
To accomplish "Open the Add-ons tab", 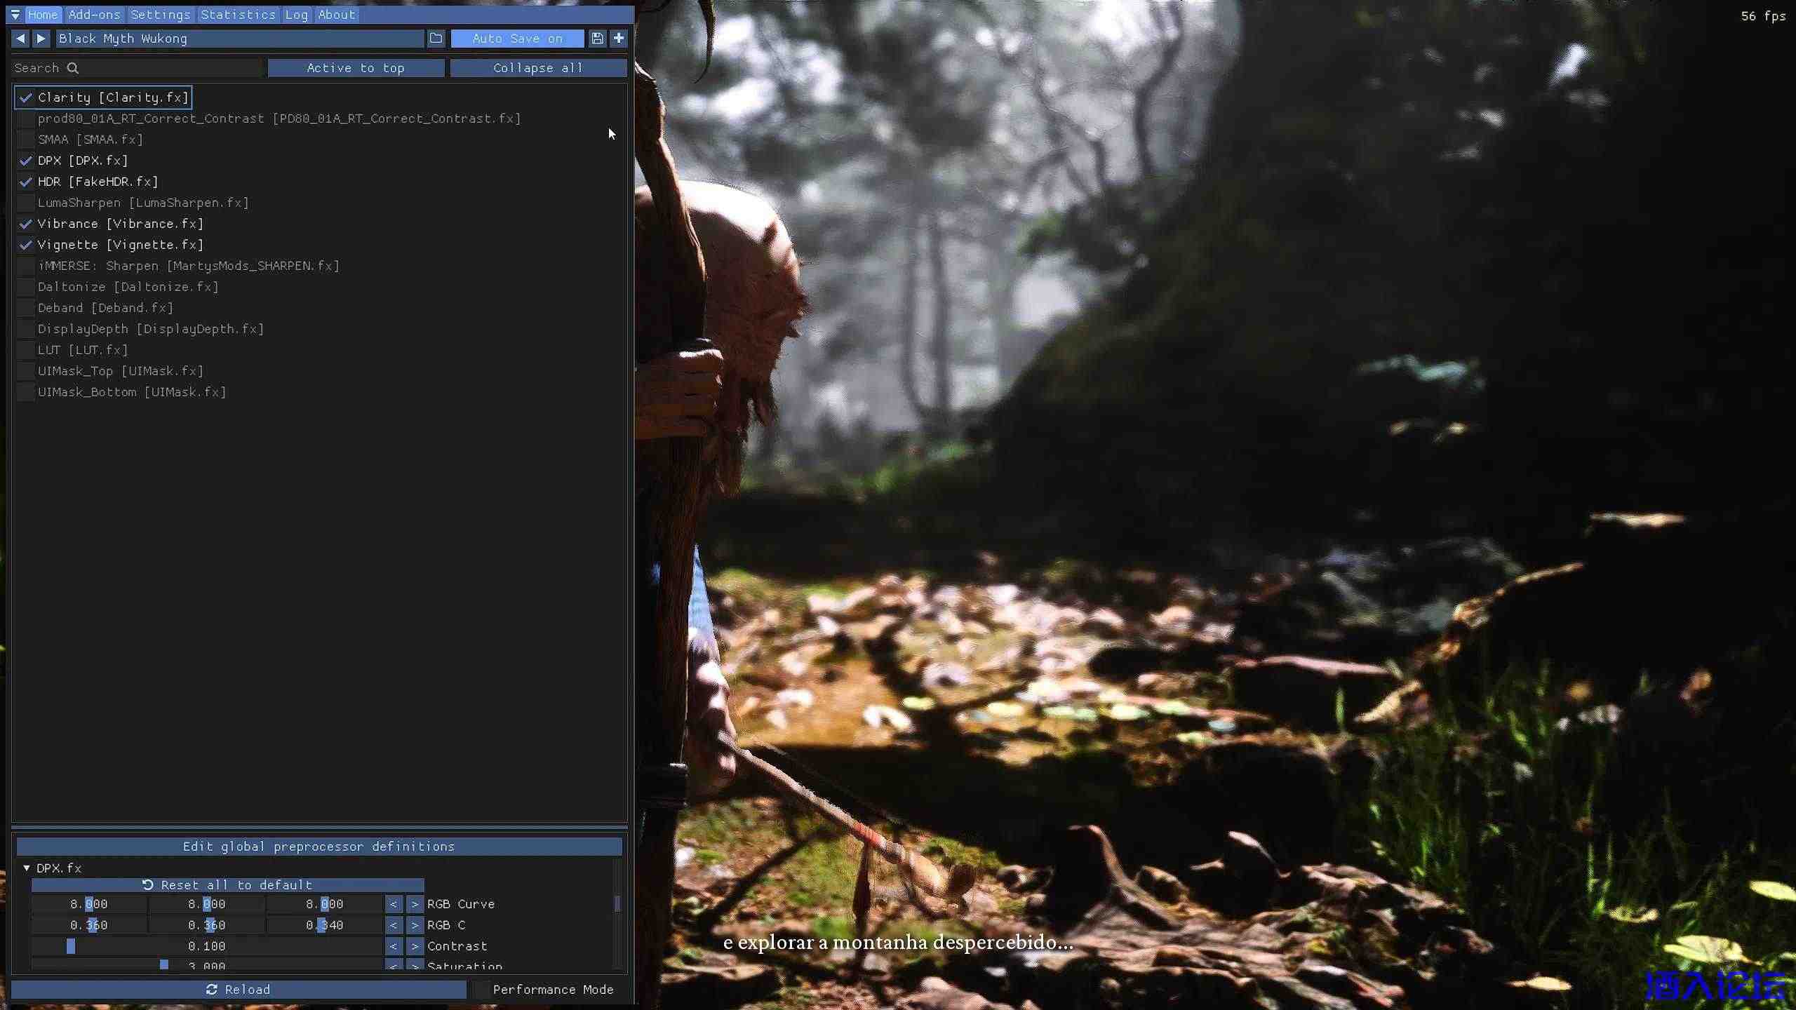I will click(x=94, y=15).
